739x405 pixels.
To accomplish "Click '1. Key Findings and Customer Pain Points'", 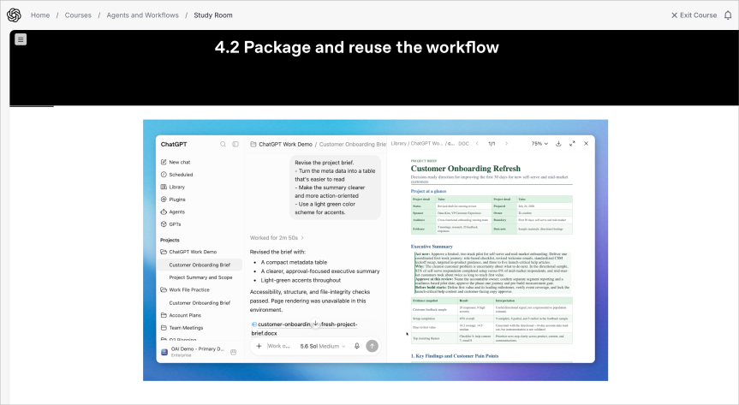I will [x=455, y=356].
